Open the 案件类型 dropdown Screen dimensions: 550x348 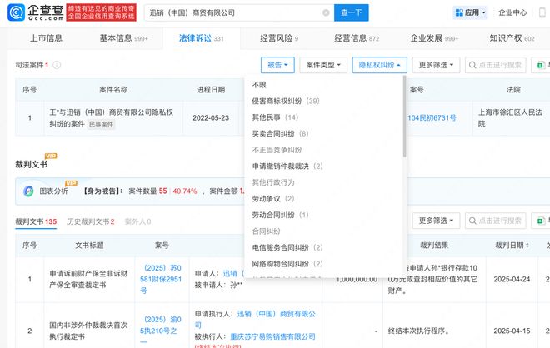pos(323,64)
